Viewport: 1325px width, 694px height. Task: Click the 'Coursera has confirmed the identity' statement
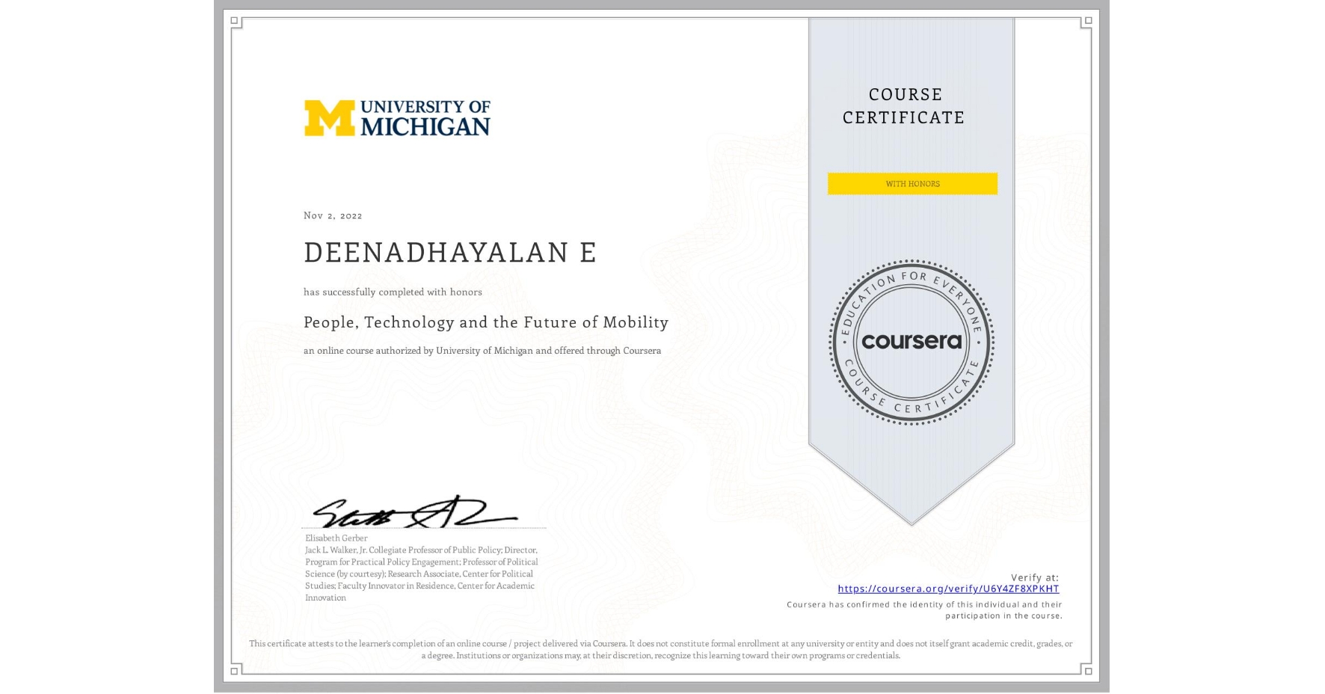(924, 610)
